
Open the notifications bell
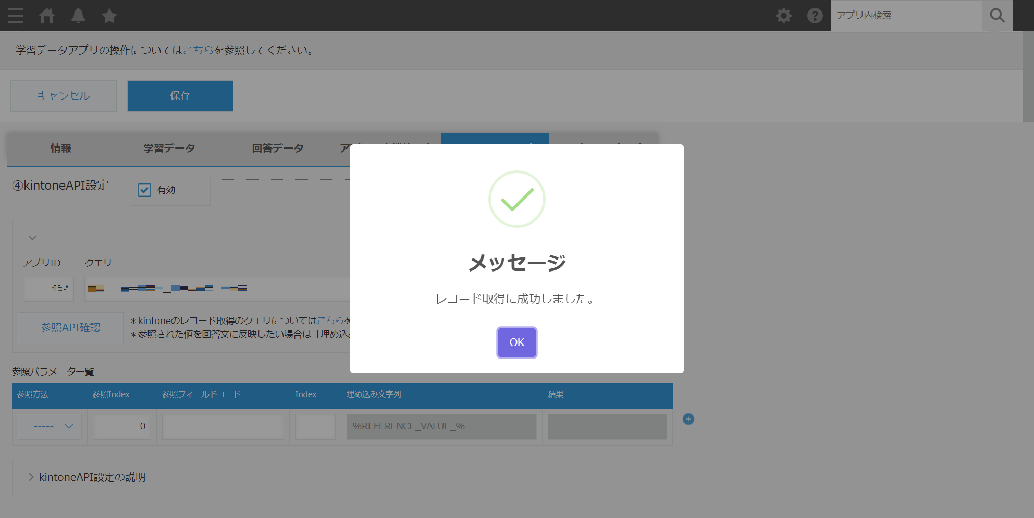tap(78, 16)
